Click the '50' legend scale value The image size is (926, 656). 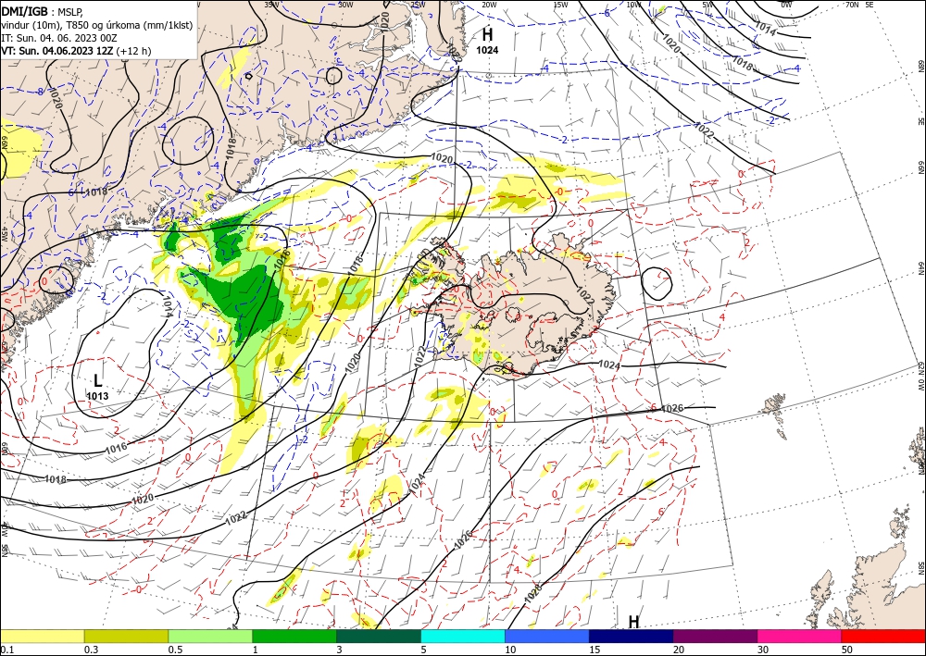click(x=847, y=650)
